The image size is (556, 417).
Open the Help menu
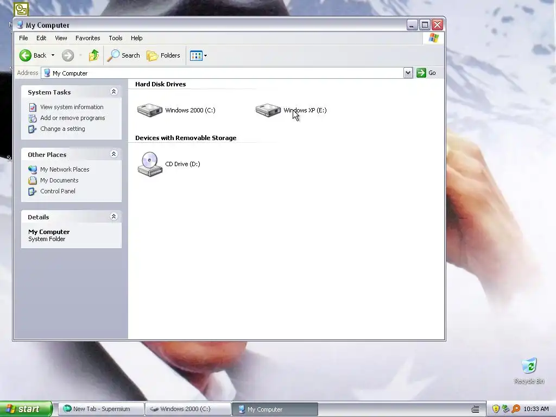click(x=136, y=38)
